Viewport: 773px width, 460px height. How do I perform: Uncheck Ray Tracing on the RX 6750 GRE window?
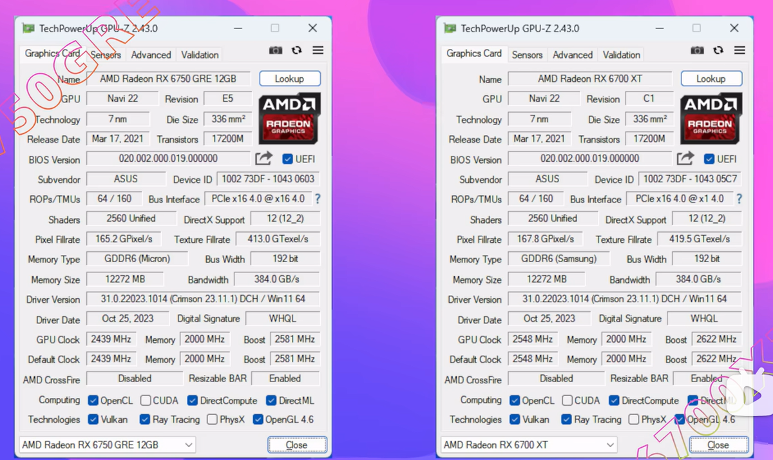pos(144,419)
